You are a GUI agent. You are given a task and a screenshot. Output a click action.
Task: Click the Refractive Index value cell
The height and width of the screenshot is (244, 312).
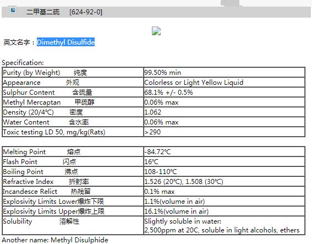[x=225, y=181]
